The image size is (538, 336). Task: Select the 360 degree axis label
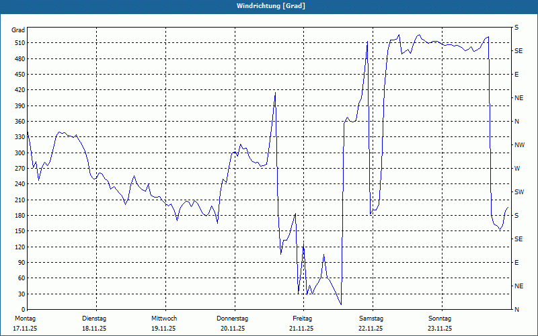(20, 122)
